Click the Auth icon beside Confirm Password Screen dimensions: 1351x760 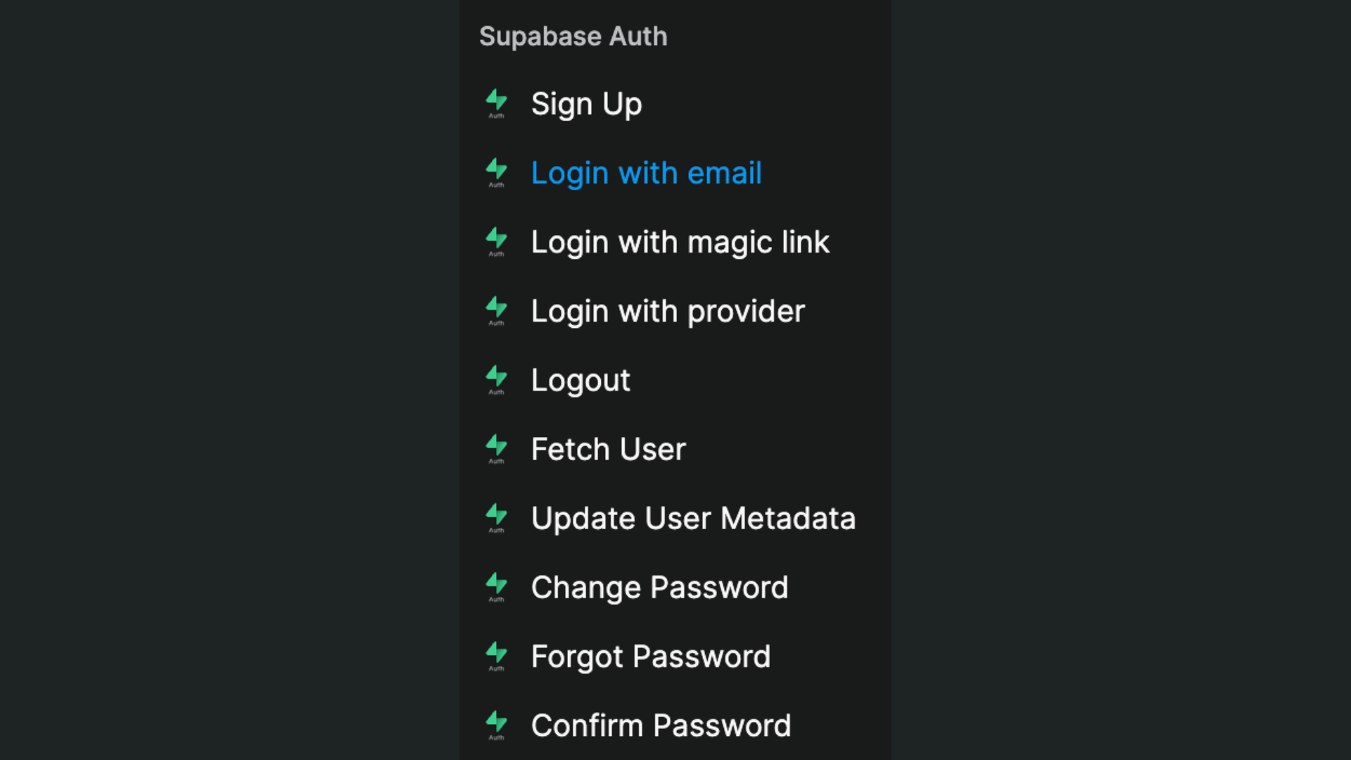[x=496, y=725]
